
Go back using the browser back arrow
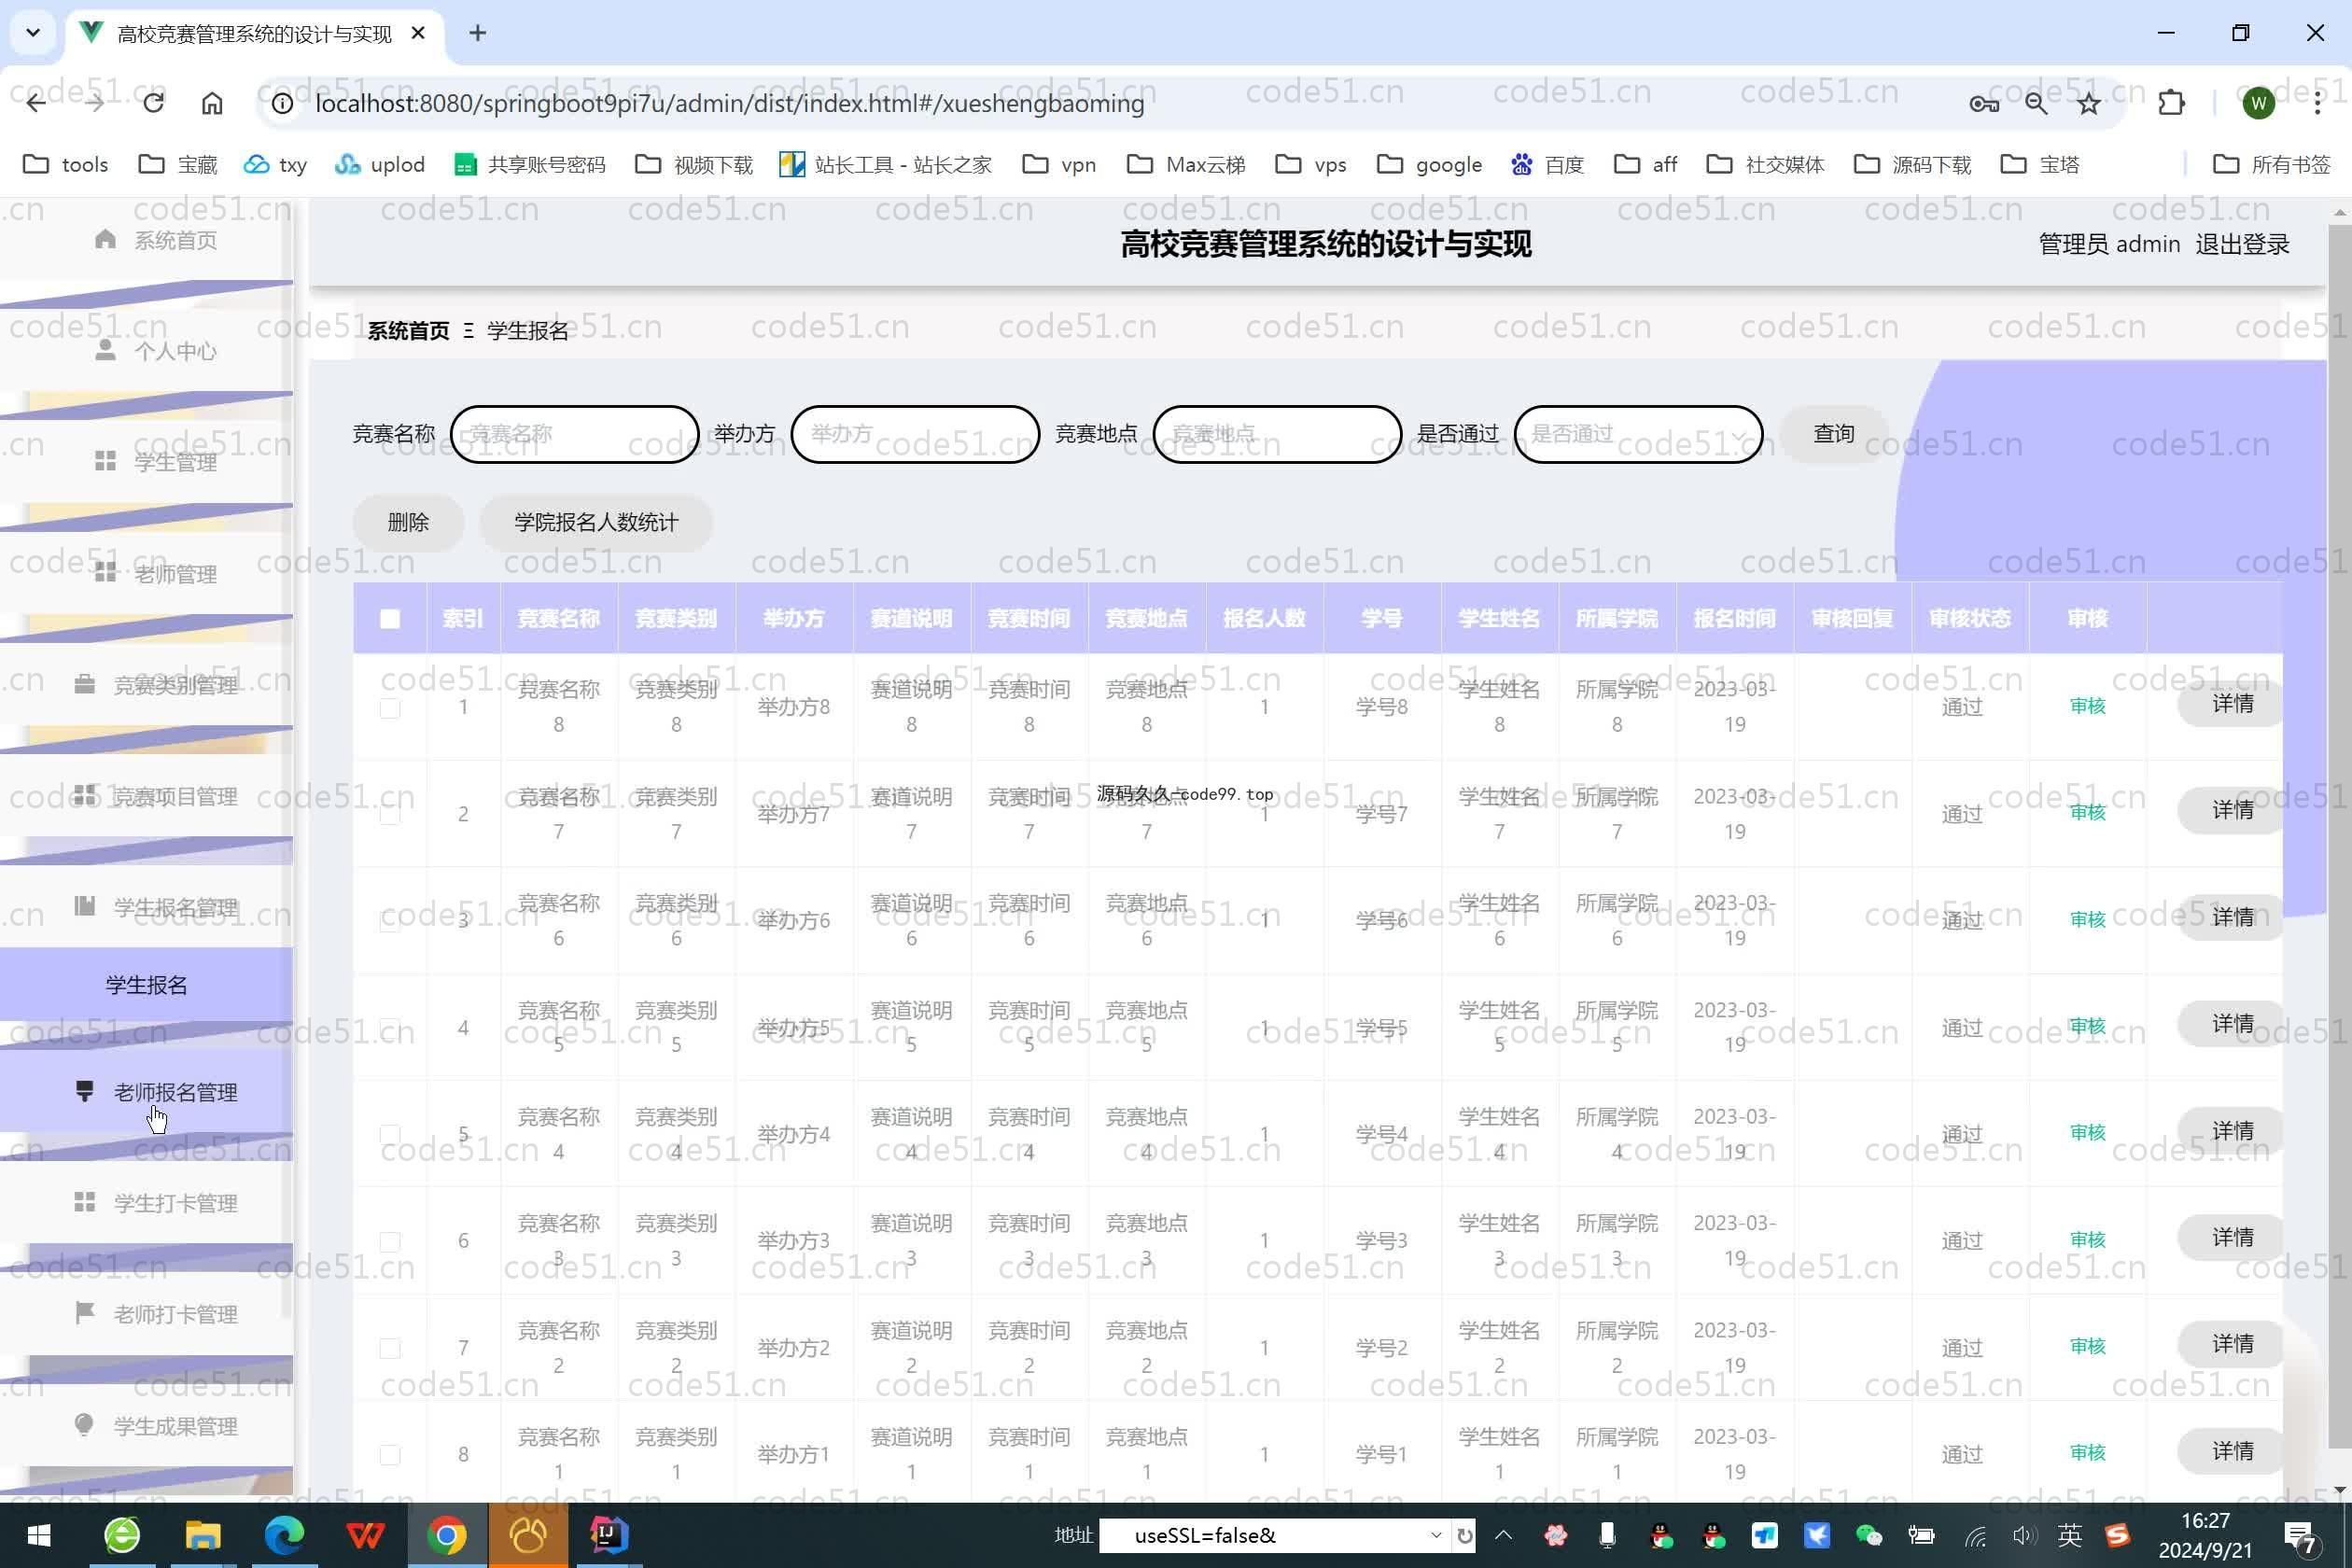click(x=36, y=103)
